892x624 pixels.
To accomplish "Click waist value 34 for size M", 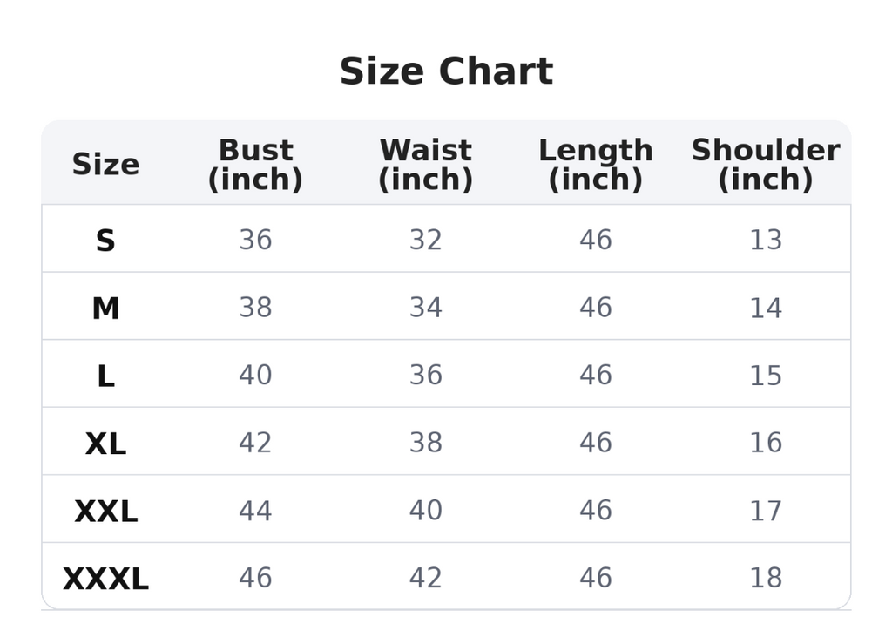I will click(425, 308).
